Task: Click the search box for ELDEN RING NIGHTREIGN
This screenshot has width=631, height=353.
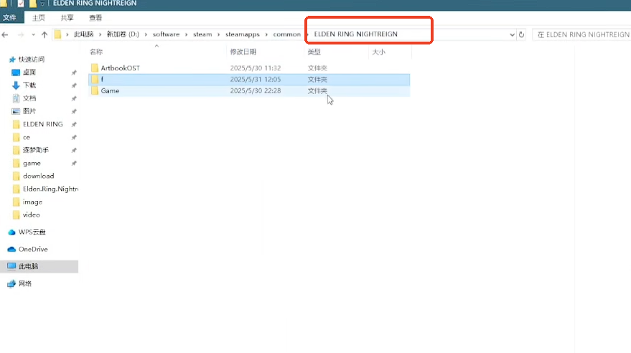Action: [581, 34]
